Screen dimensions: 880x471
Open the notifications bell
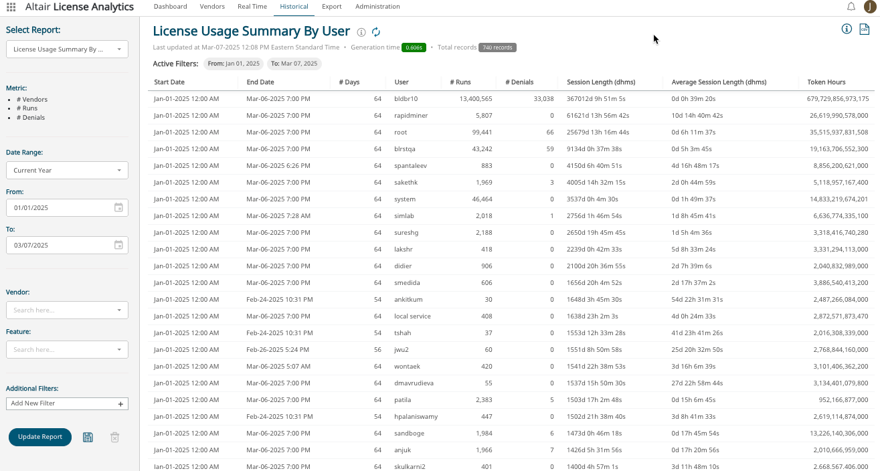tap(851, 7)
